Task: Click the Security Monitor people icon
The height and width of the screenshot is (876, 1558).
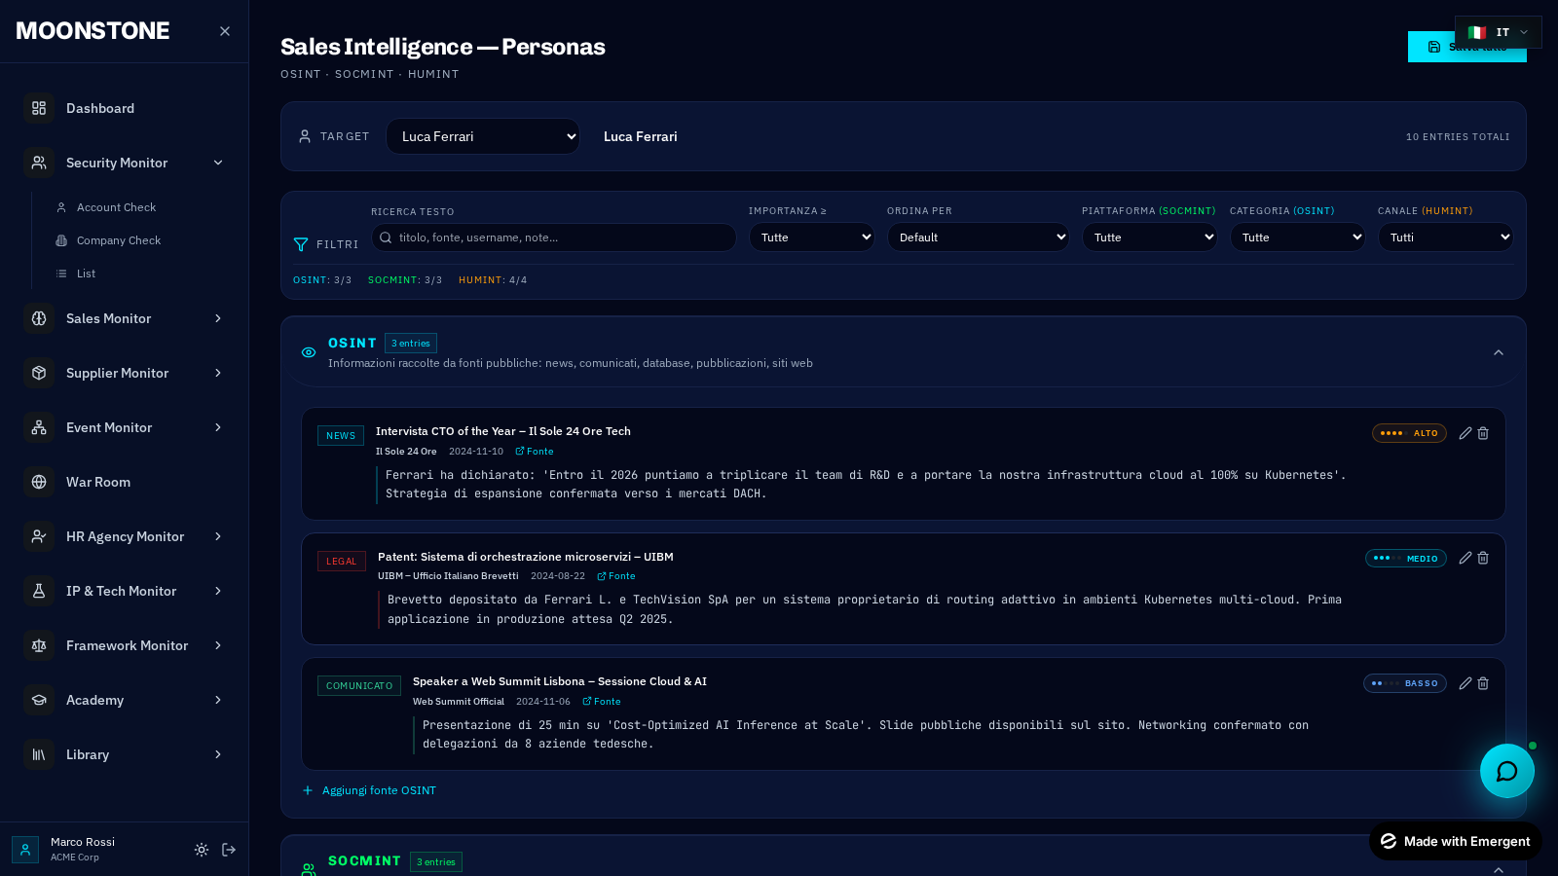Action: (39, 163)
